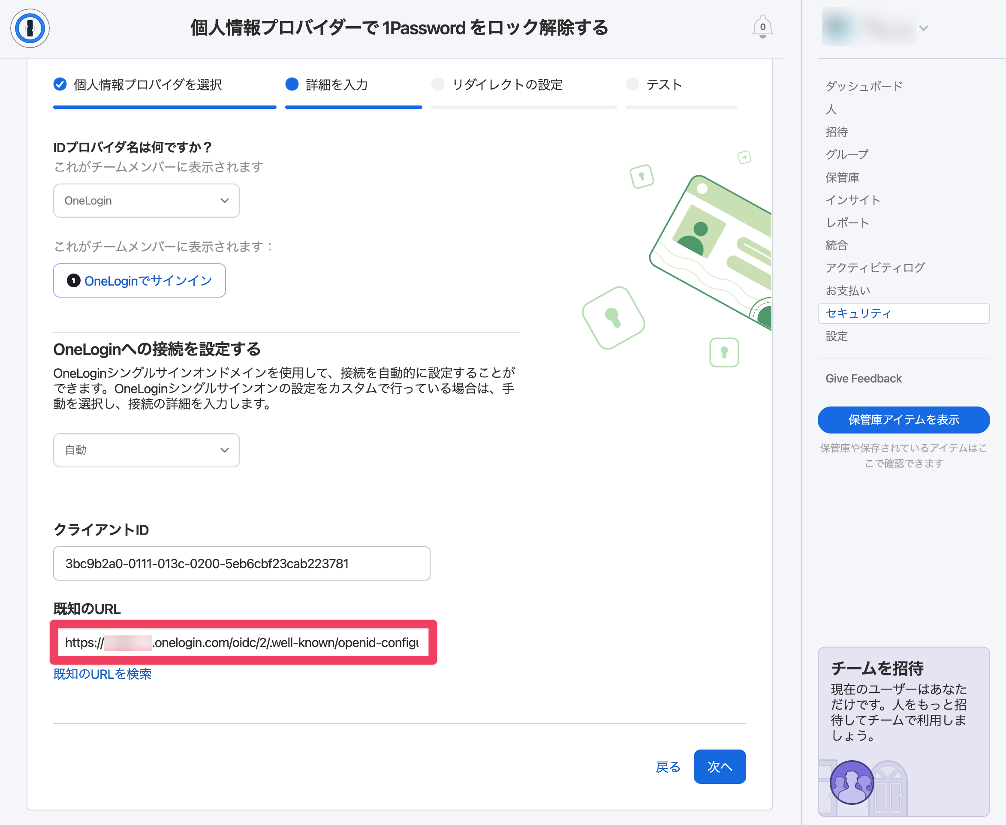Open インサイト in sidebar
This screenshot has height=825, width=1006.
852,200
